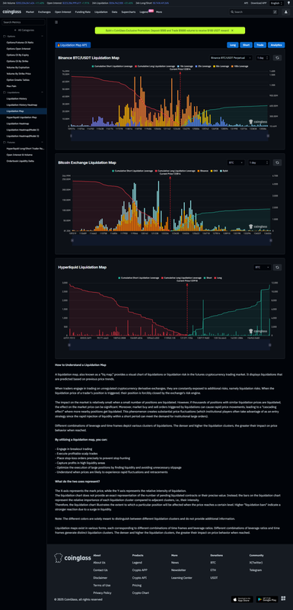Image resolution: width=293 pixels, height=610 pixels.
Task: Click right handle of Bitcoin Exchange zoom slider
Action: click(270, 240)
